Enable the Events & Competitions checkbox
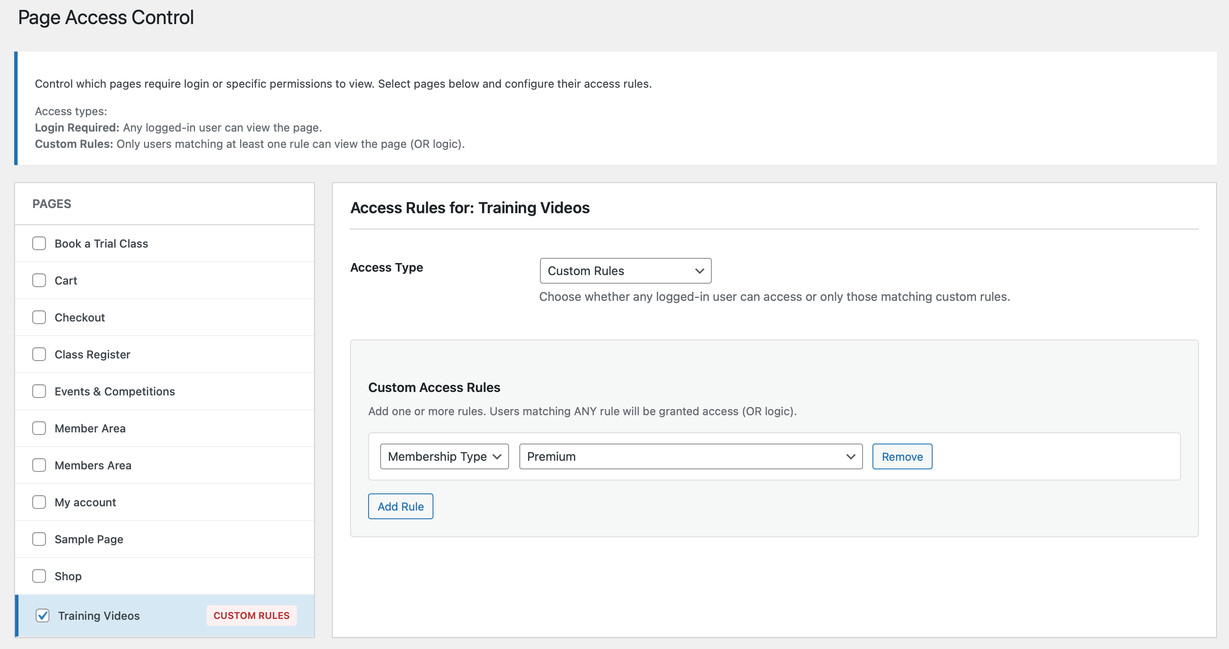This screenshot has height=649, width=1229. point(39,391)
